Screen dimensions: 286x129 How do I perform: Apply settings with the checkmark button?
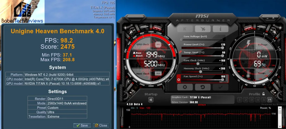pos(221,87)
